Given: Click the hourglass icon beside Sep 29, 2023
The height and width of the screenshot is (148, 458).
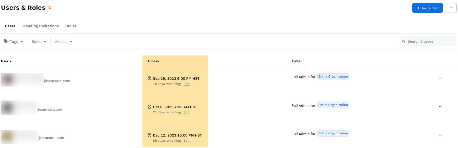Looking at the screenshot, I should pyautogui.click(x=149, y=78).
